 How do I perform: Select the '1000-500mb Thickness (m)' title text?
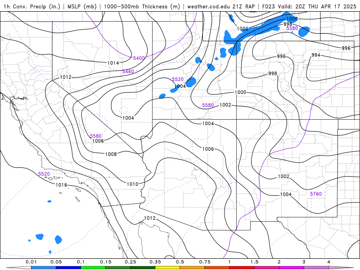click(x=142, y=6)
